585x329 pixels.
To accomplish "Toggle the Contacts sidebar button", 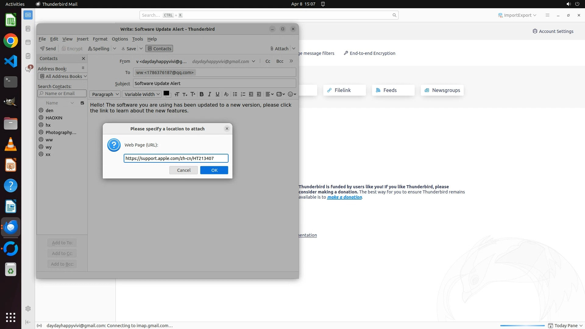I will tap(159, 49).
